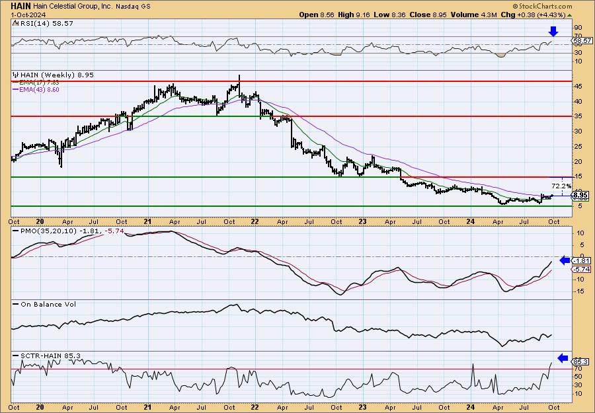Click the green up-triangle after the Chg value
The image size is (595, 413).
(569, 15)
